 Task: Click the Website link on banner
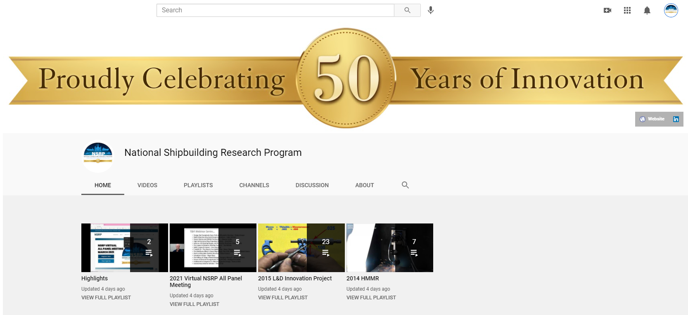point(656,119)
